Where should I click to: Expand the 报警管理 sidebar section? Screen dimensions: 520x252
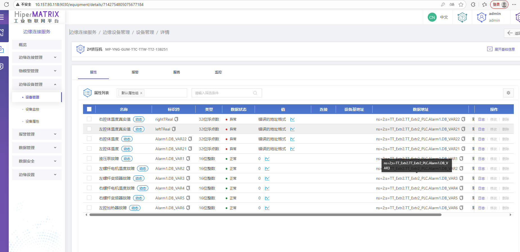click(x=37, y=134)
